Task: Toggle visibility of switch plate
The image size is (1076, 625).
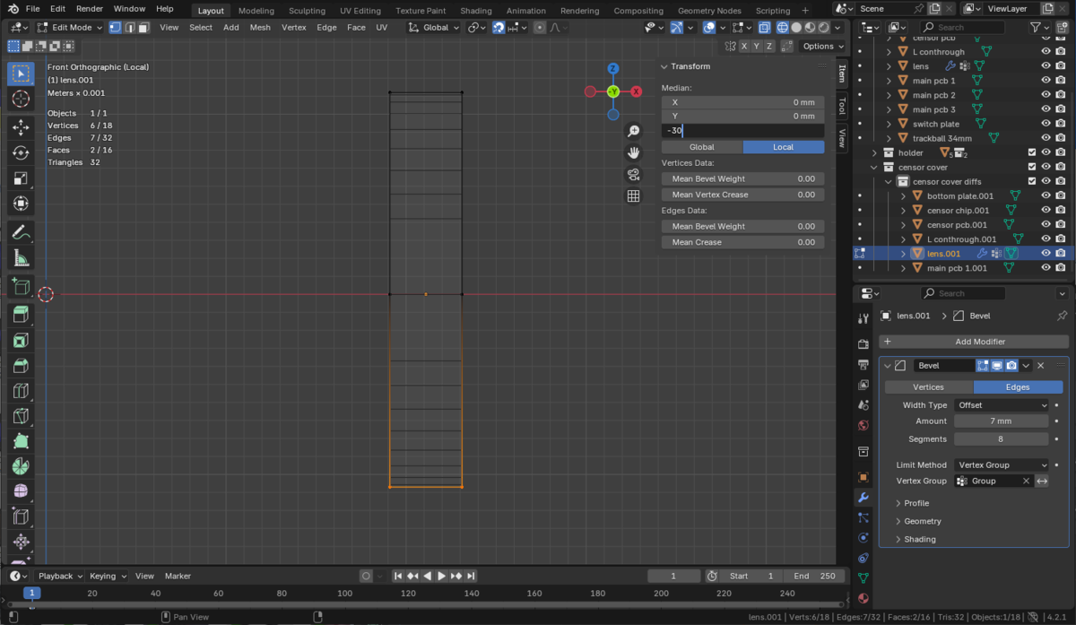Action: pos(1046,124)
